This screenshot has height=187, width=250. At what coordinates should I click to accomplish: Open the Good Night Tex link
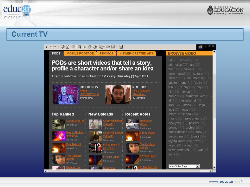pos(76,121)
